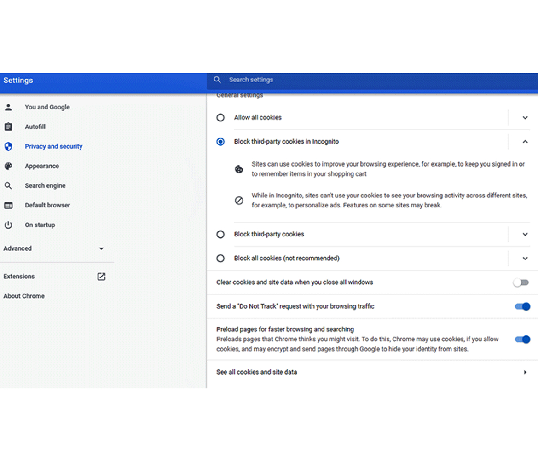This screenshot has width=538, height=461.
Task: Click the Block all cookies (not recommended) label
Action: pos(287,258)
